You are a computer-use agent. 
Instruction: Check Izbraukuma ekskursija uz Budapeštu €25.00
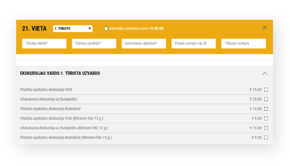pos(266,99)
